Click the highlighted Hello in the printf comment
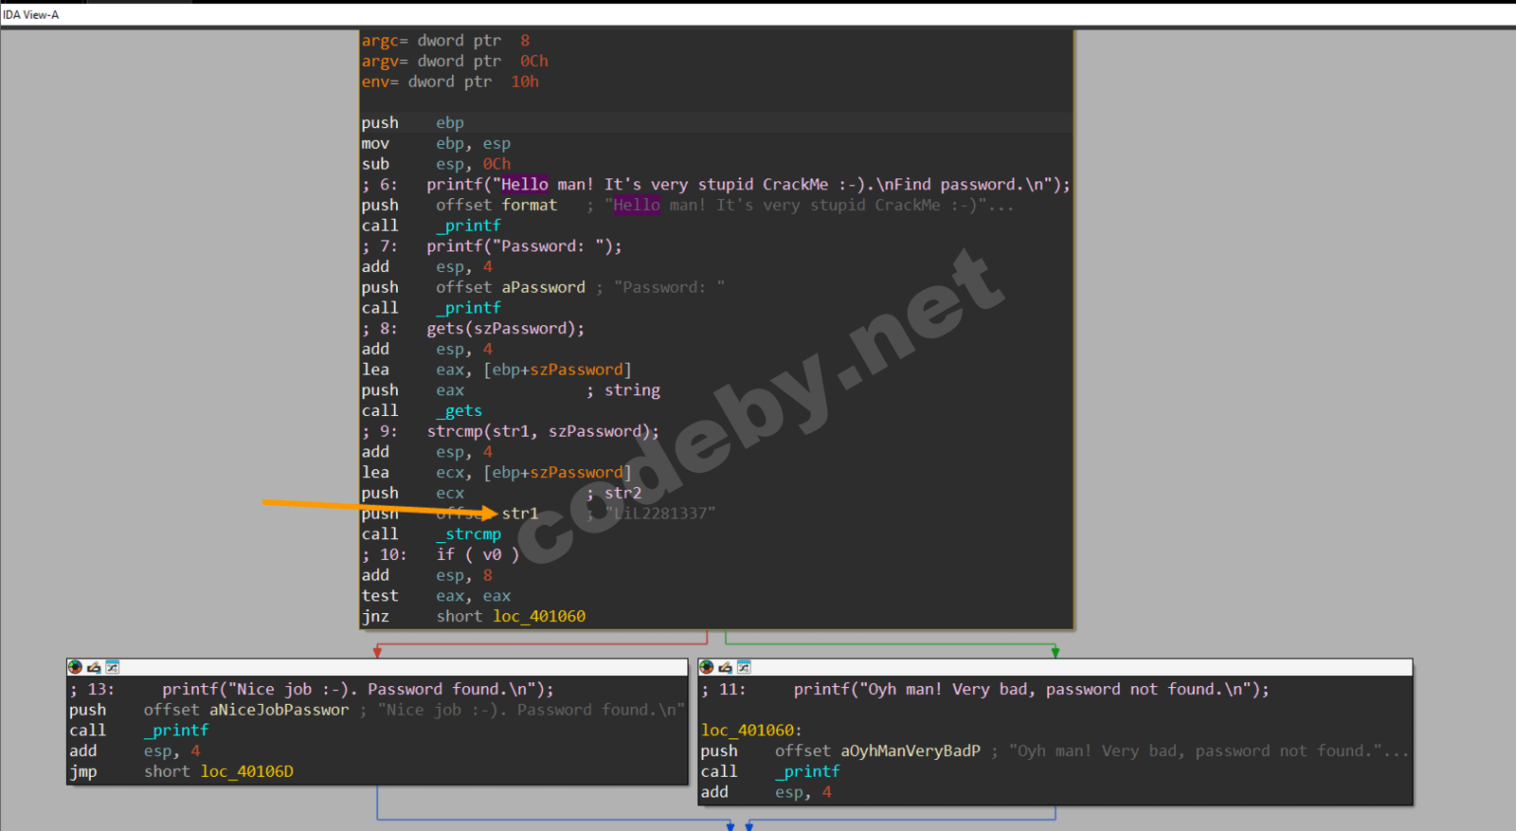 pyautogui.click(x=524, y=185)
